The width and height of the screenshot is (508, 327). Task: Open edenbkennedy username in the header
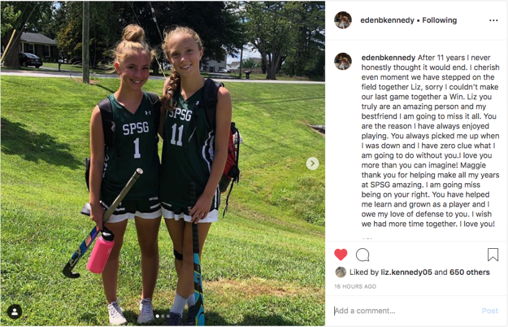[387, 20]
